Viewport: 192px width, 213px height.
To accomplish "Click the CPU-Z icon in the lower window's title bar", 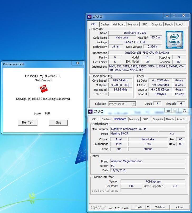I will [90, 111].
